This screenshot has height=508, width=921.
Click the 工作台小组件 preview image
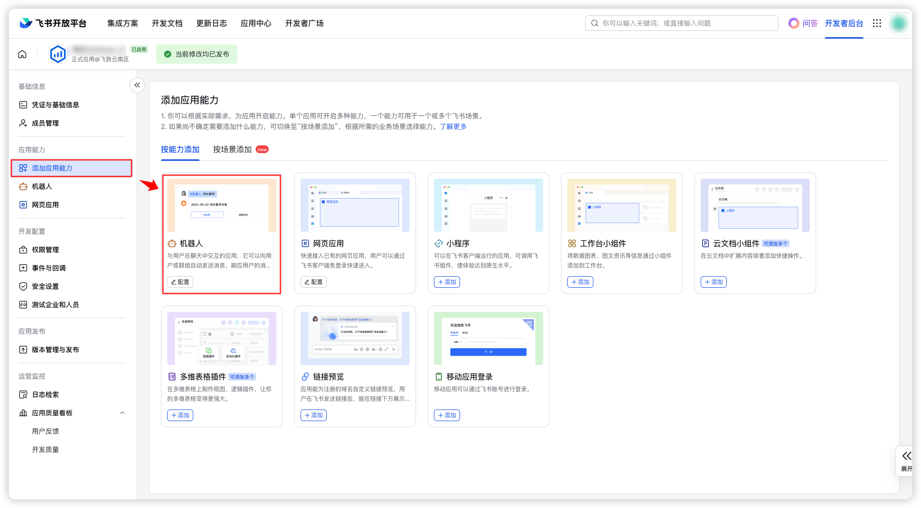[622, 205]
